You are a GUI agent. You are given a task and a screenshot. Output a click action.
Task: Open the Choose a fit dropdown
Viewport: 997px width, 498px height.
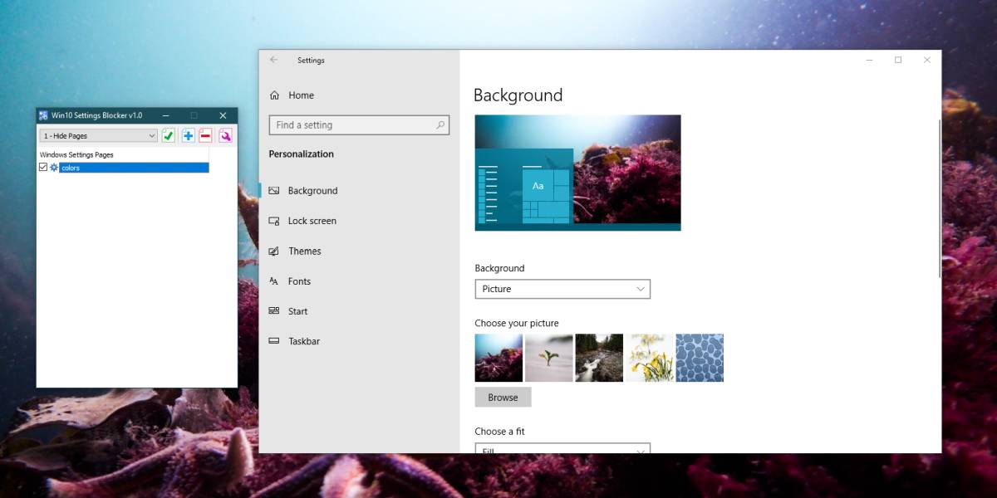click(562, 448)
